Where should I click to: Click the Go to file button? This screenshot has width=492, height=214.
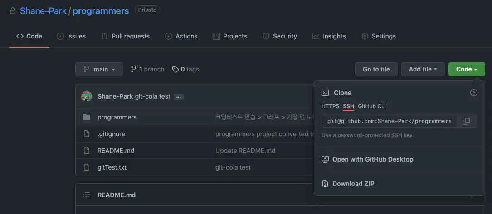[x=376, y=69]
